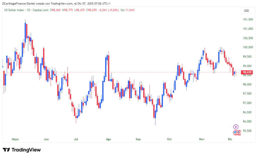The width and height of the screenshot is (258, 157).
Task: Open the USD currency selector
Action: 246,11
